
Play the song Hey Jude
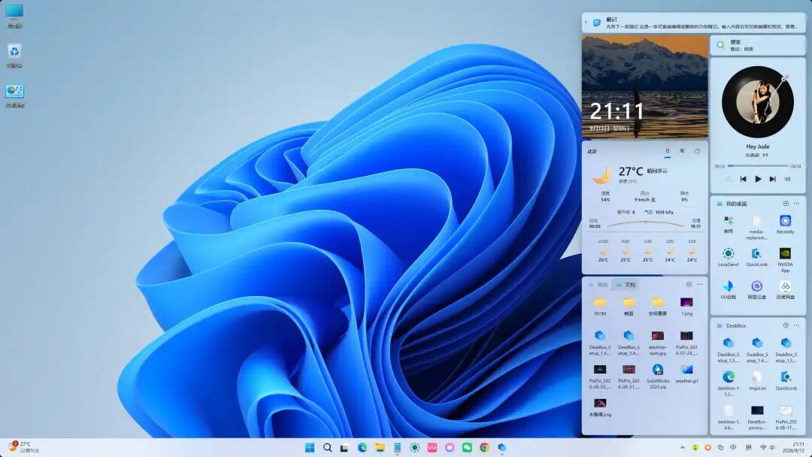pyautogui.click(x=758, y=179)
